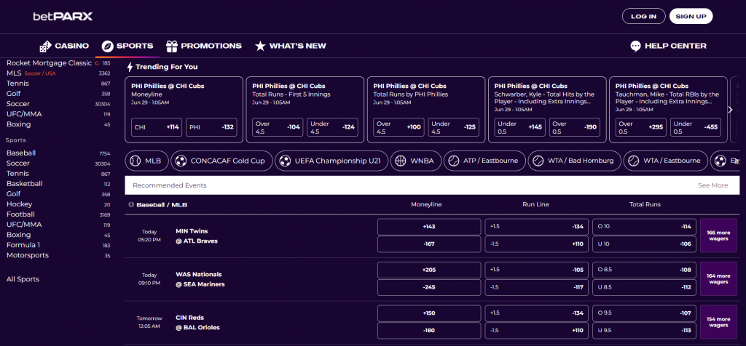
Task: Bet PHI -132 moneyline in trending card
Action: pyautogui.click(x=211, y=127)
